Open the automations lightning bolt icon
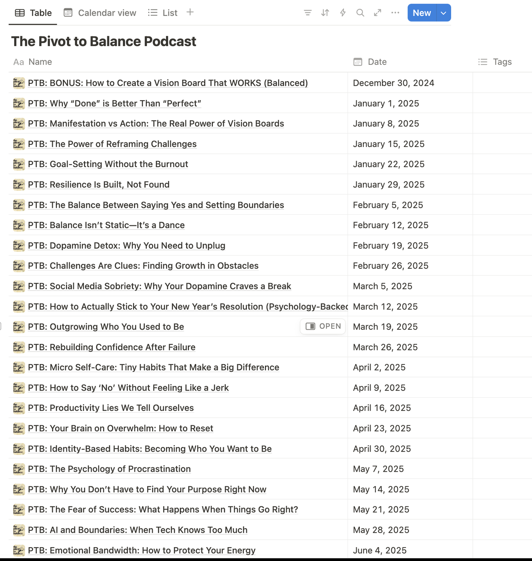The height and width of the screenshot is (561, 532). coord(343,13)
